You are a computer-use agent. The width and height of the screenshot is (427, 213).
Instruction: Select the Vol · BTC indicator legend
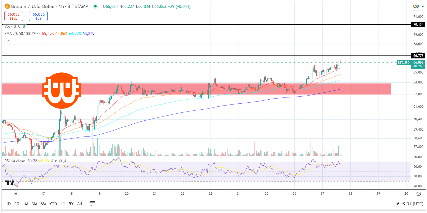click(12, 26)
